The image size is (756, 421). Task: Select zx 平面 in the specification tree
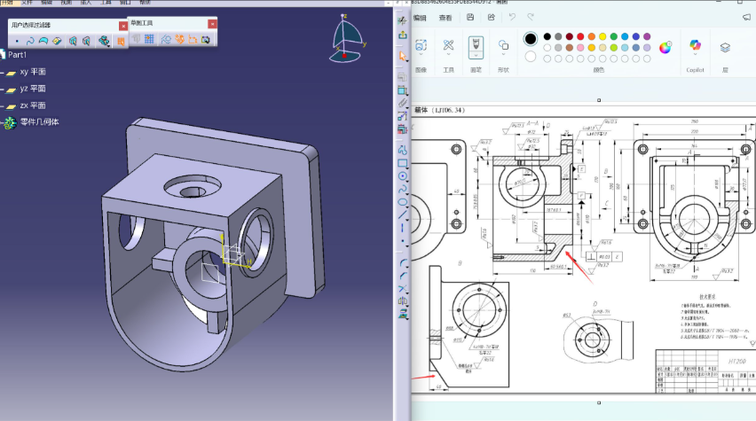33,105
